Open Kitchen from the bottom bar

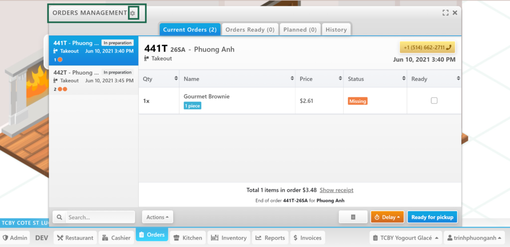click(x=187, y=238)
